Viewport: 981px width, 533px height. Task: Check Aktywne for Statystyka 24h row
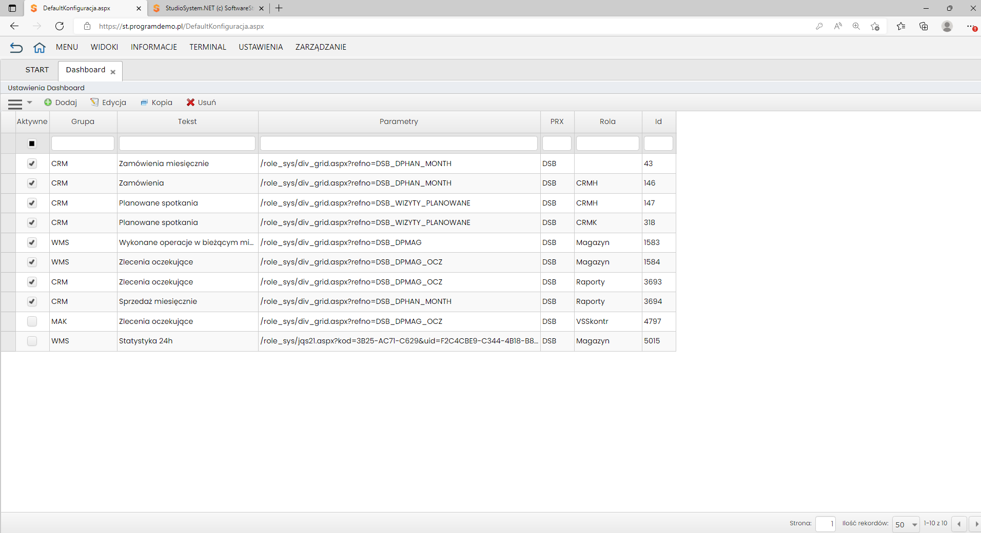32,341
